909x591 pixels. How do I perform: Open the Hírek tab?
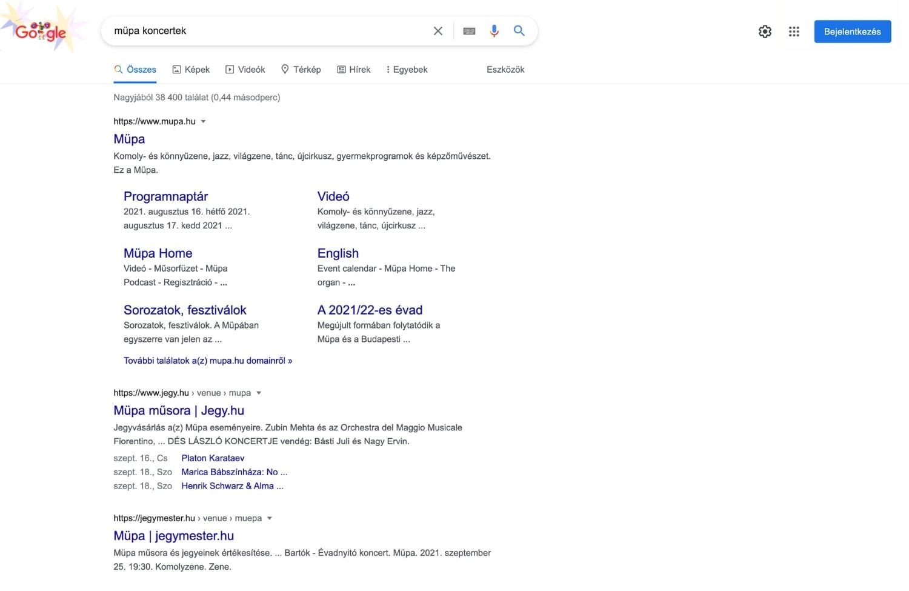(x=354, y=70)
